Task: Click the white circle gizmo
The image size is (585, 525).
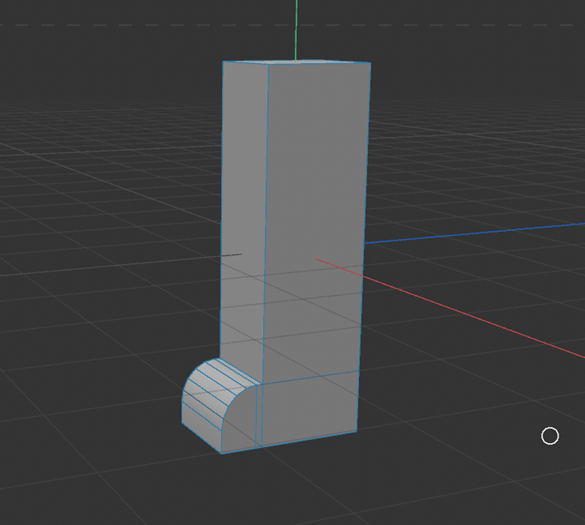Action: click(x=550, y=435)
